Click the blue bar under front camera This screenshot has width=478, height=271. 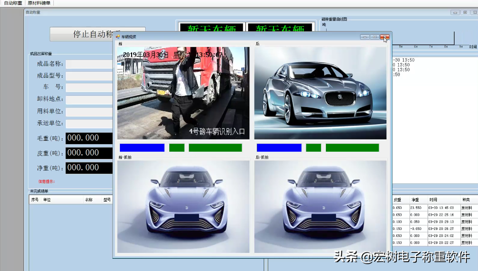[x=142, y=148]
